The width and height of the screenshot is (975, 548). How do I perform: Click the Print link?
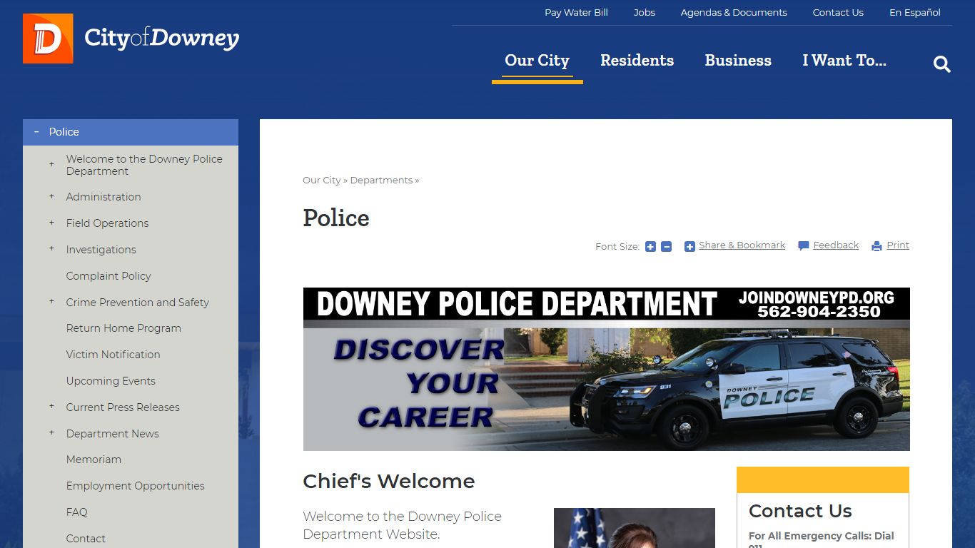click(898, 245)
